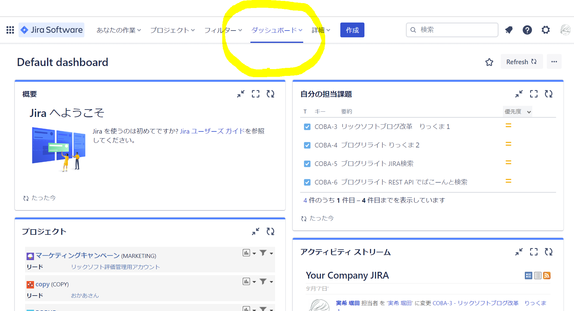574x311 pixels.
Task: Open あなたの作業 dropdown menu
Action: pyautogui.click(x=119, y=30)
